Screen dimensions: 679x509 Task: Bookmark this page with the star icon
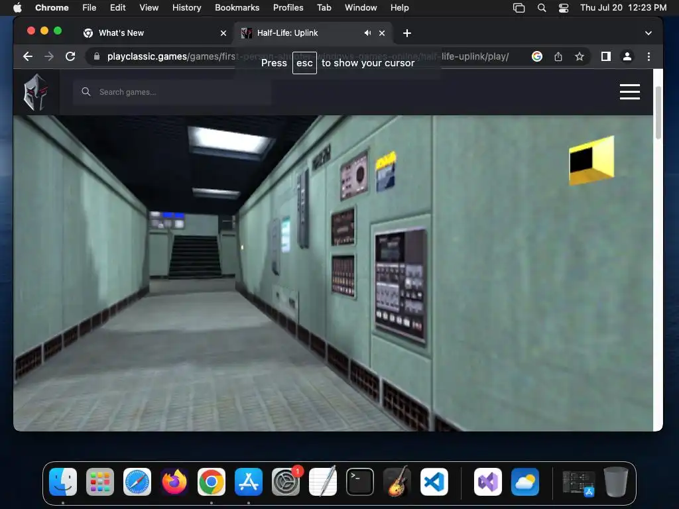pos(580,56)
